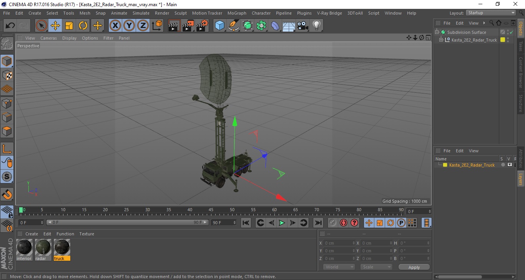Image resolution: width=525 pixels, height=280 pixels.
Task: Click the timeline preview range bar
Action: (x=127, y=222)
